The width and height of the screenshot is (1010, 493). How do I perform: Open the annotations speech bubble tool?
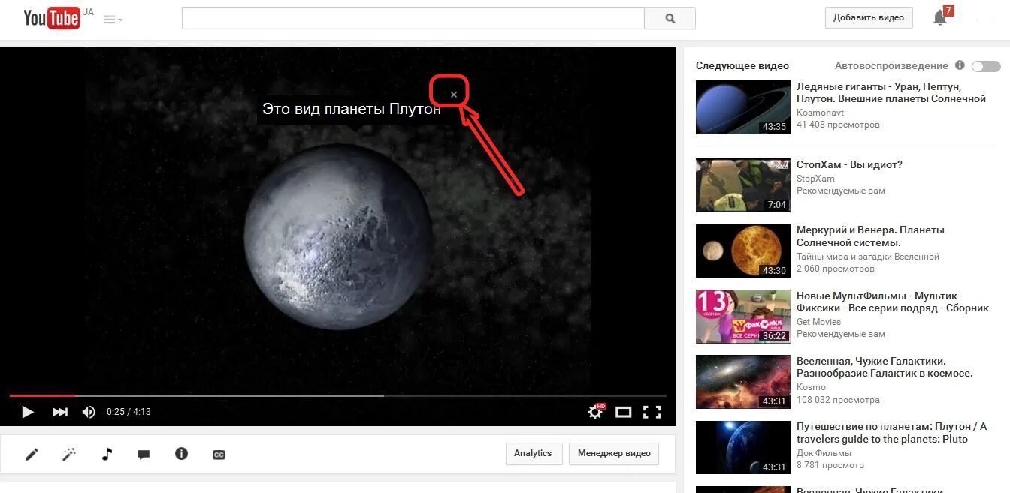144,455
